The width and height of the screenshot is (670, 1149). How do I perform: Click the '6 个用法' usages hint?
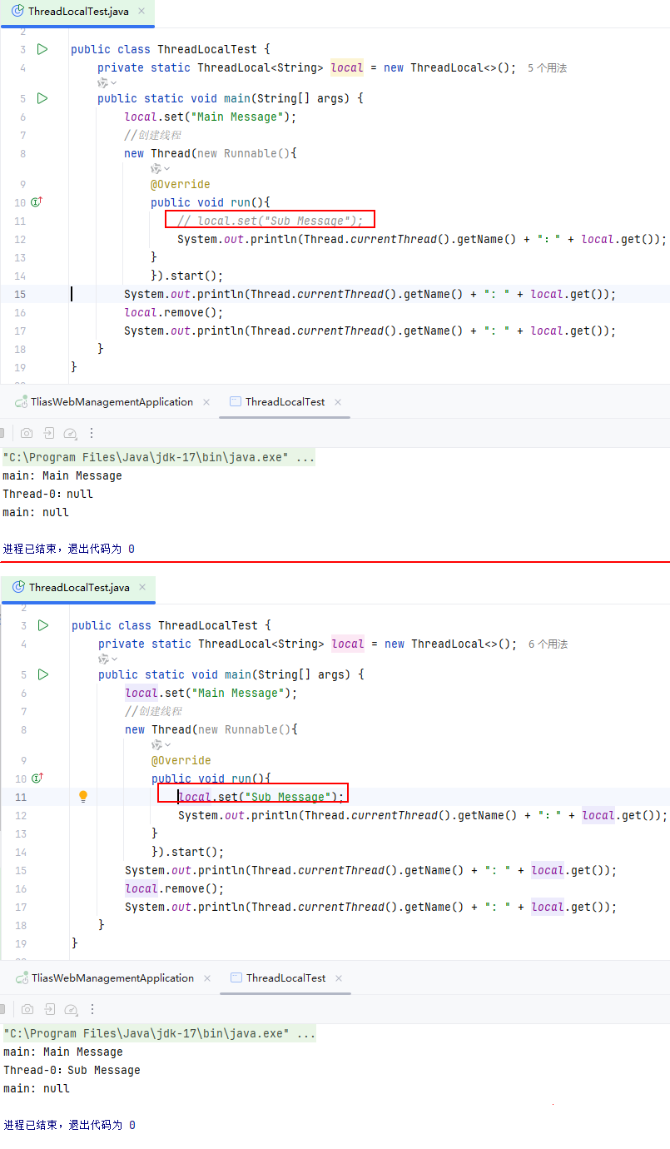tap(548, 644)
